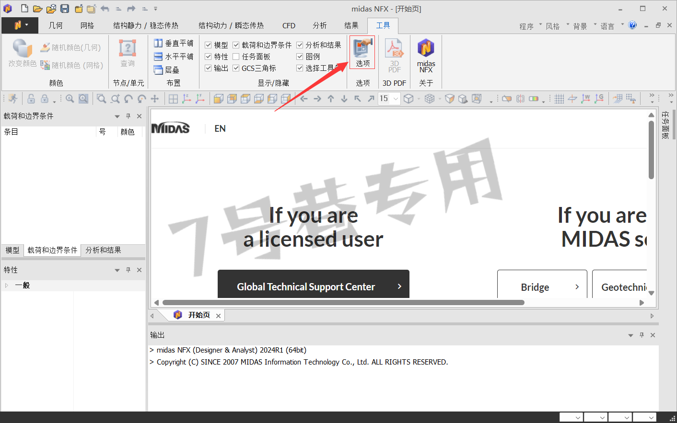This screenshot has height=423, width=677.
Task: Click the rotate down arrow view icon
Action: [344, 99]
